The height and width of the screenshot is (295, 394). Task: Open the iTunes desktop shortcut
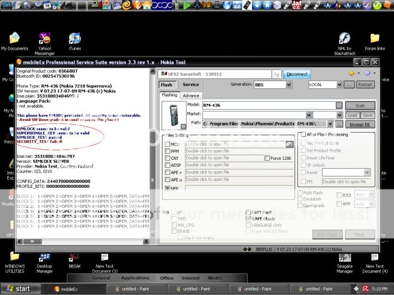pos(75,41)
